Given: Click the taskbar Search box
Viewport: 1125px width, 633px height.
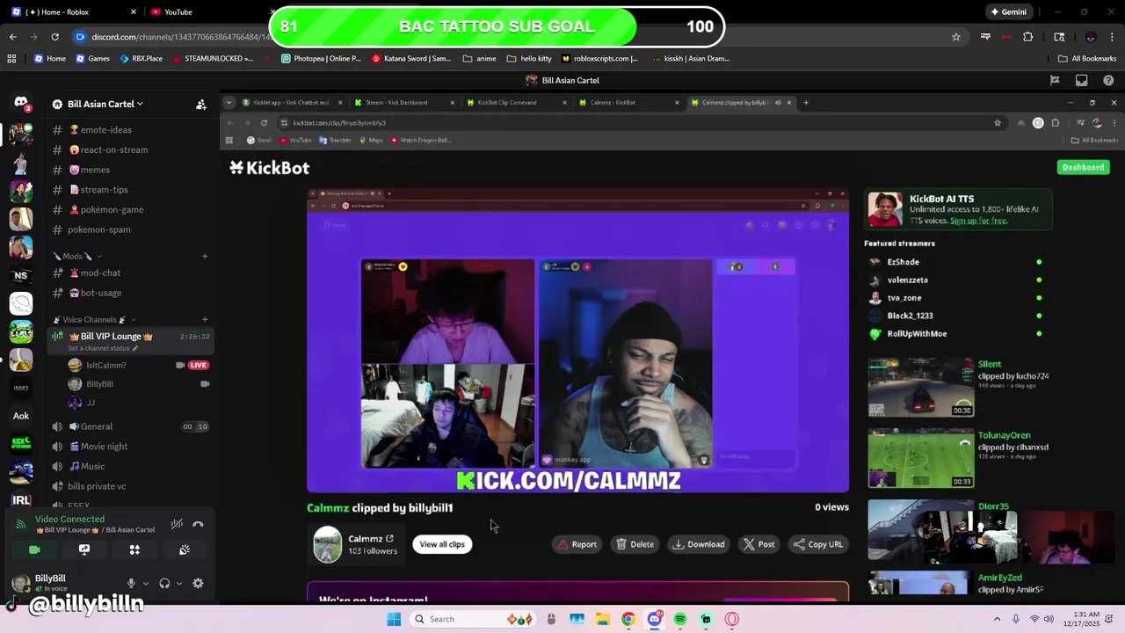Looking at the screenshot, I should click(471, 619).
